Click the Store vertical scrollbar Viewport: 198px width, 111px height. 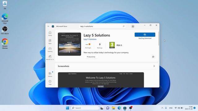click(159, 39)
